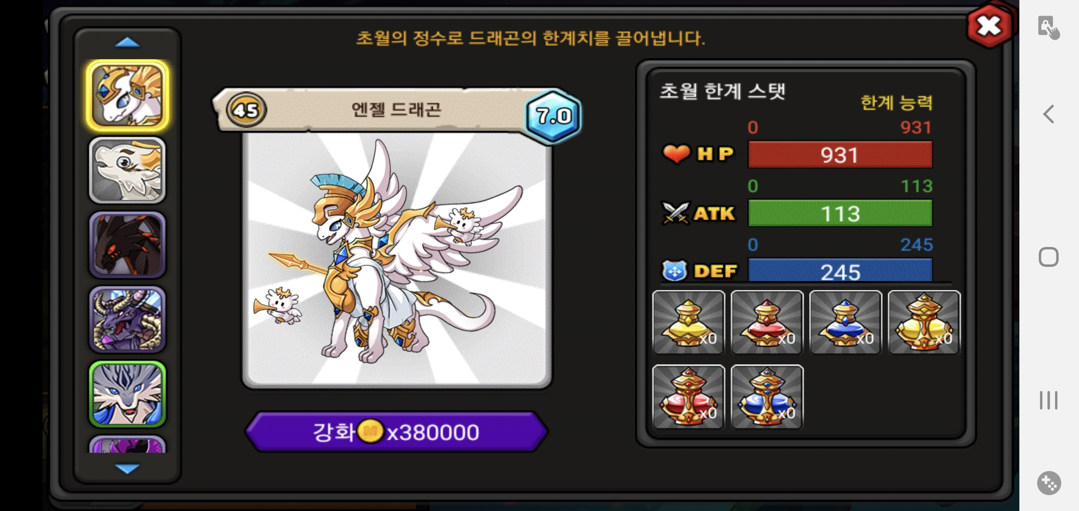
Task: Tap the Android back arrow
Action: [1049, 114]
